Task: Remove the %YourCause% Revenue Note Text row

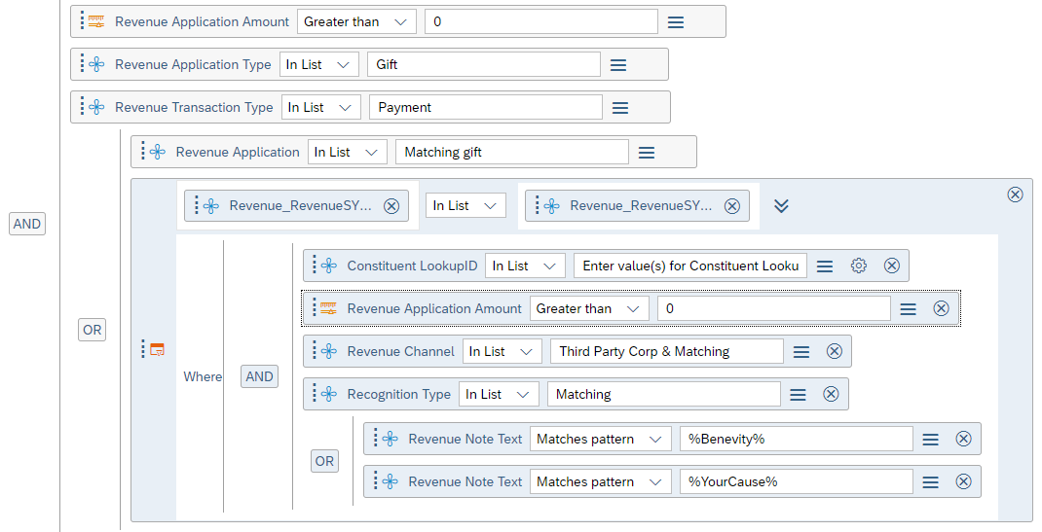Action: (x=963, y=481)
